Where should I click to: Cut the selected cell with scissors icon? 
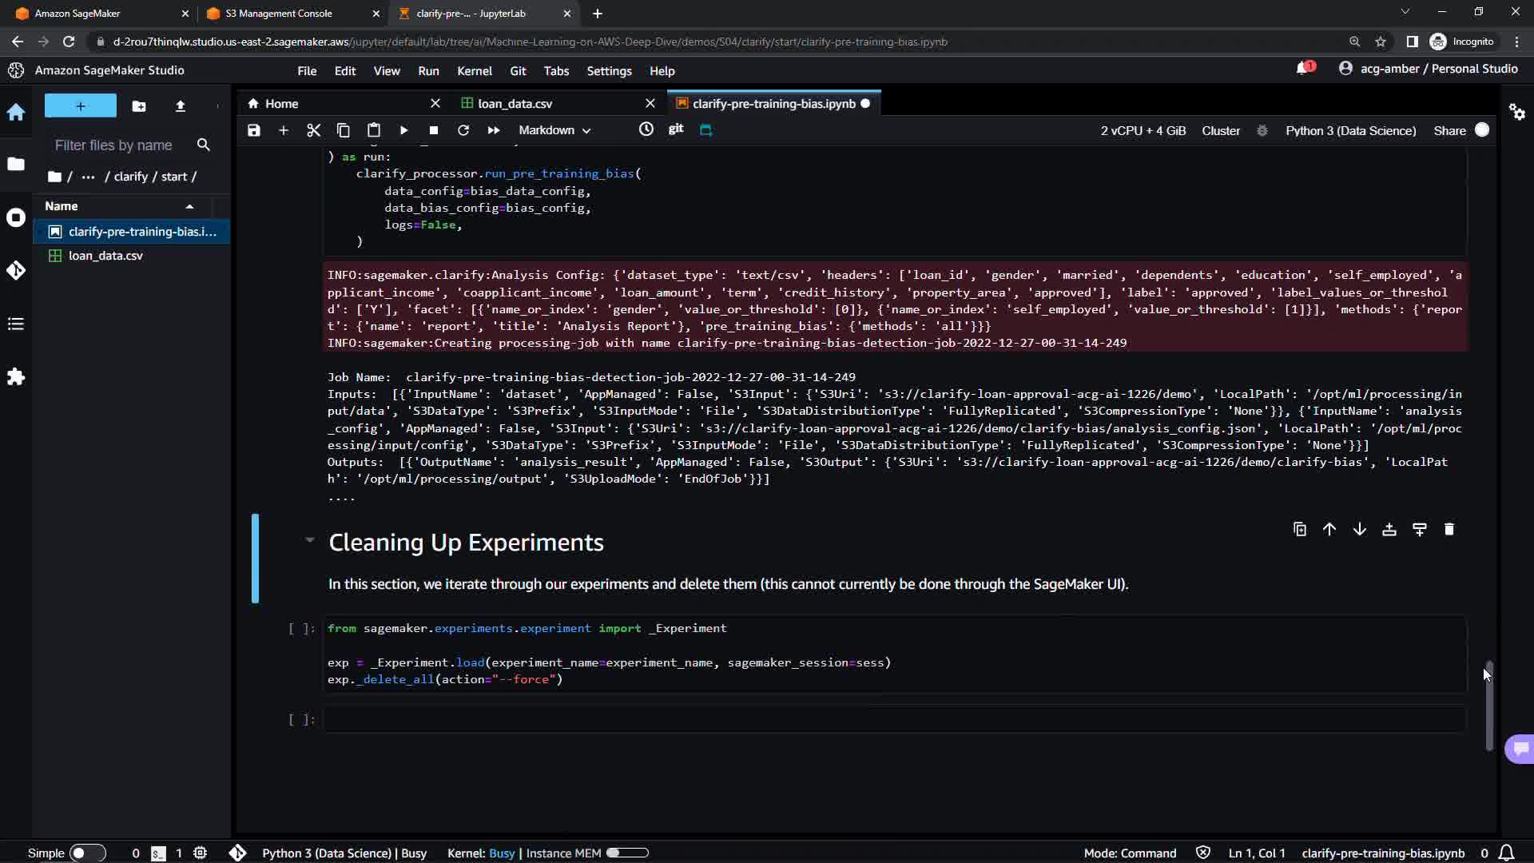pos(313,130)
